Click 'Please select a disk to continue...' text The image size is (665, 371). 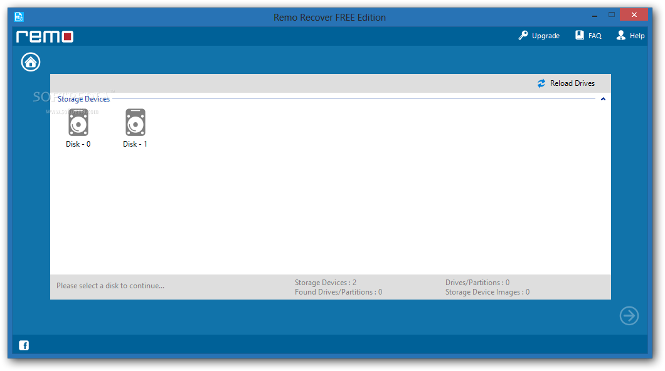point(110,286)
